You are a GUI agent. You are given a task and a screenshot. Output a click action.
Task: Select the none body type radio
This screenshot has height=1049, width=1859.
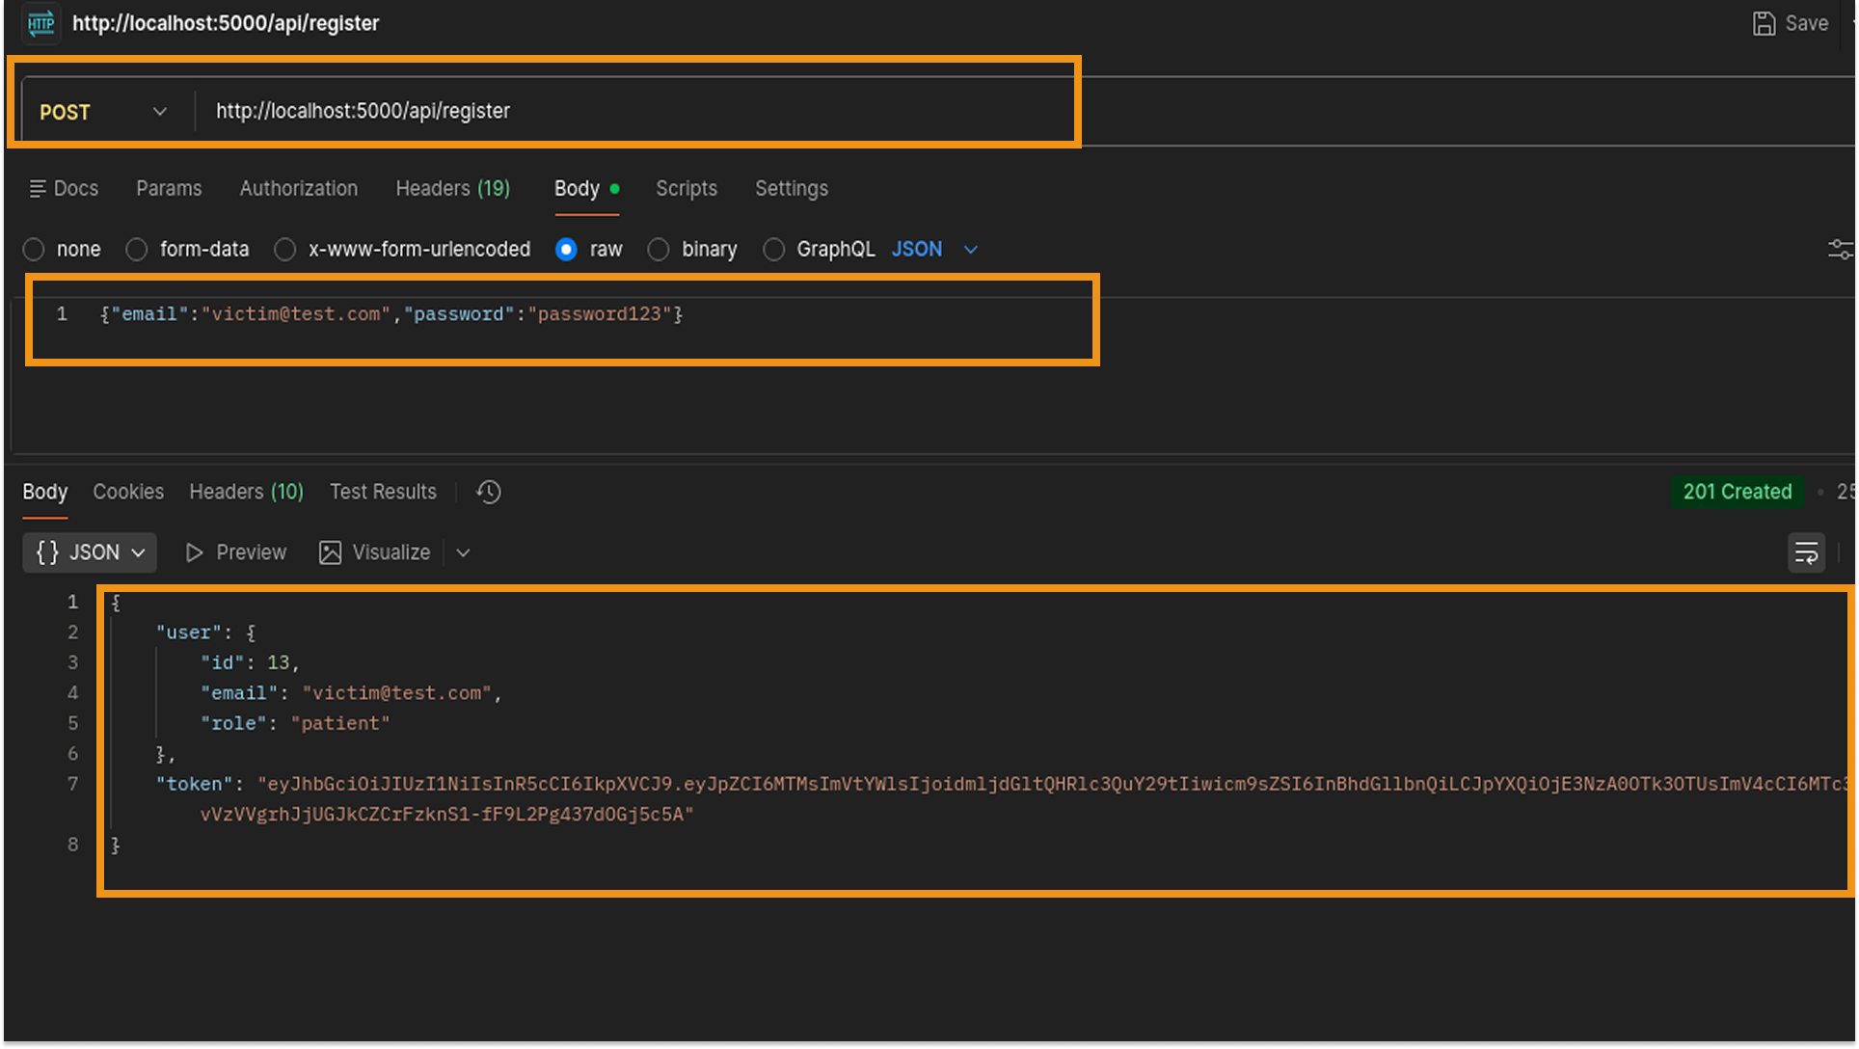click(35, 250)
